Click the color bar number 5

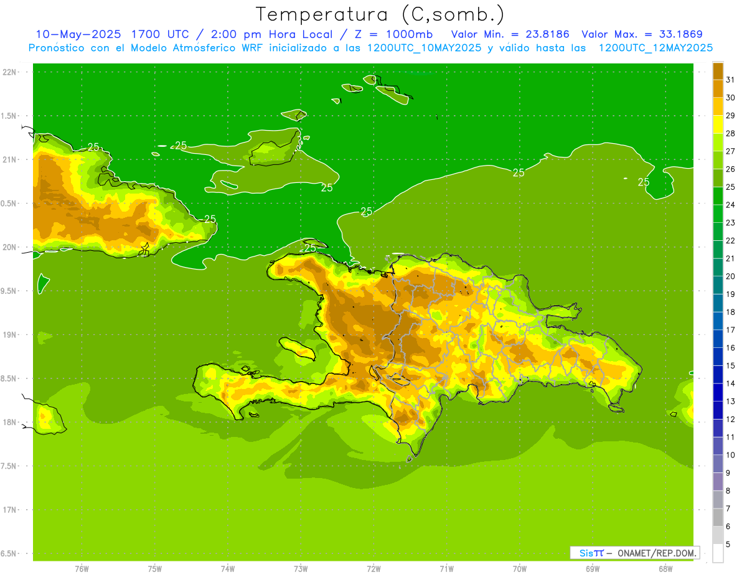click(728, 544)
